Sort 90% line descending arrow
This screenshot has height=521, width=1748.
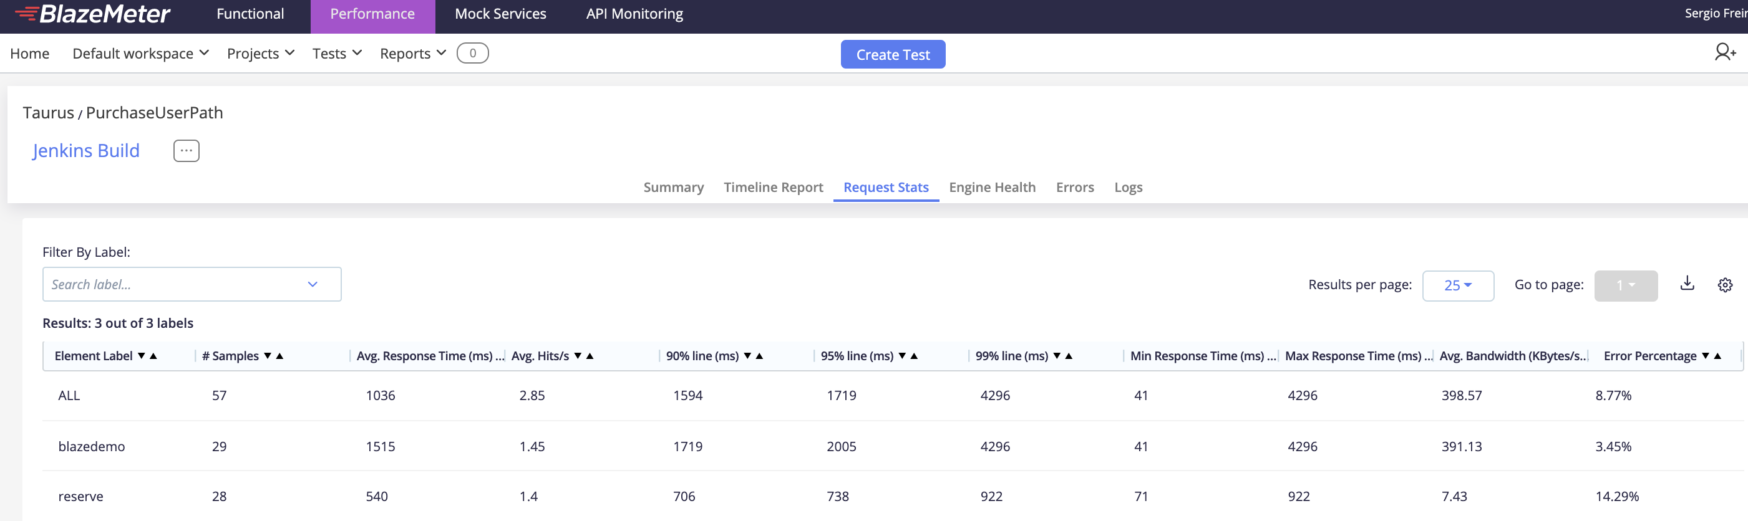[747, 356]
